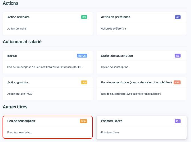Choose the Phantom share card title
Viewport: 191px width, 142px height.
point(111,121)
